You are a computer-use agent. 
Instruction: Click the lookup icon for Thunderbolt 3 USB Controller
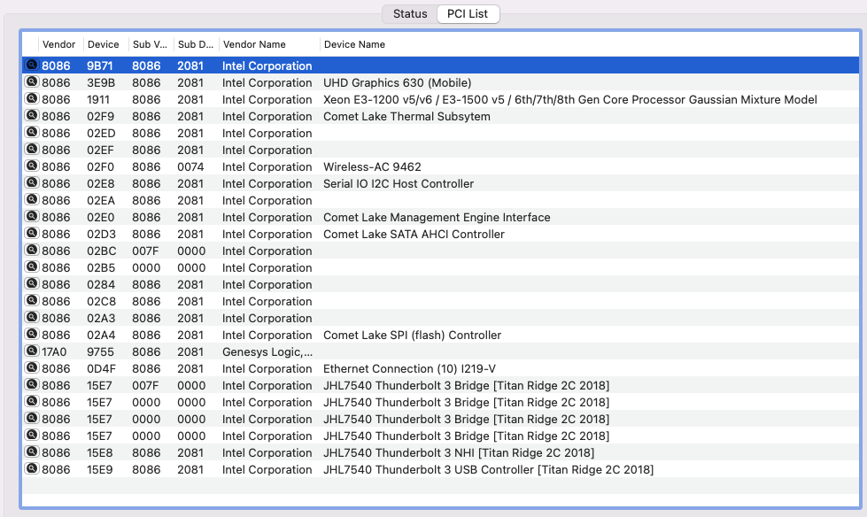coord(32,469)
